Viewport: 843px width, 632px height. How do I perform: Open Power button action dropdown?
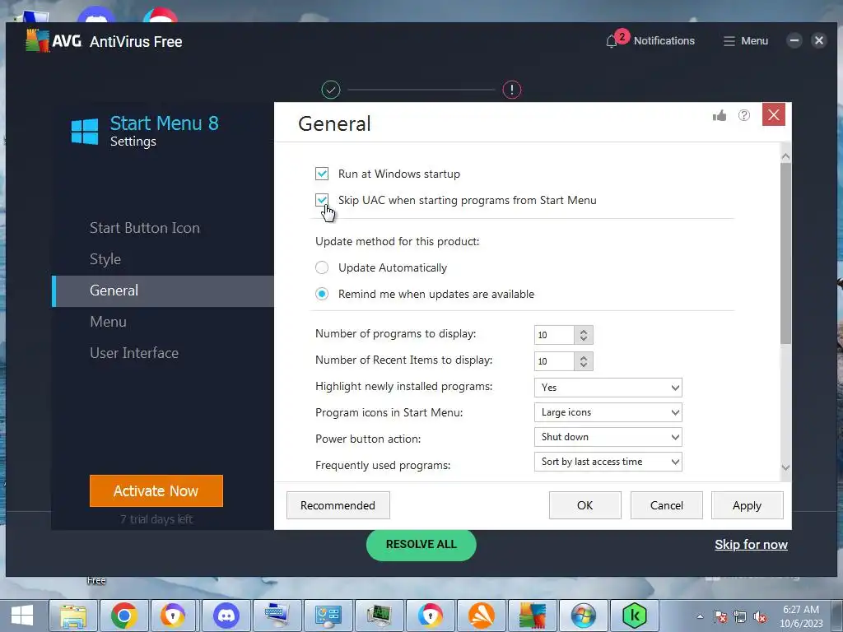[x=608, y=437]
